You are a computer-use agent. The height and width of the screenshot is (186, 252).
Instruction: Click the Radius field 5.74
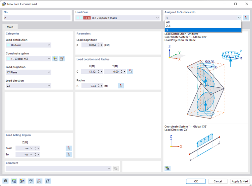click(x=89, y=86)
